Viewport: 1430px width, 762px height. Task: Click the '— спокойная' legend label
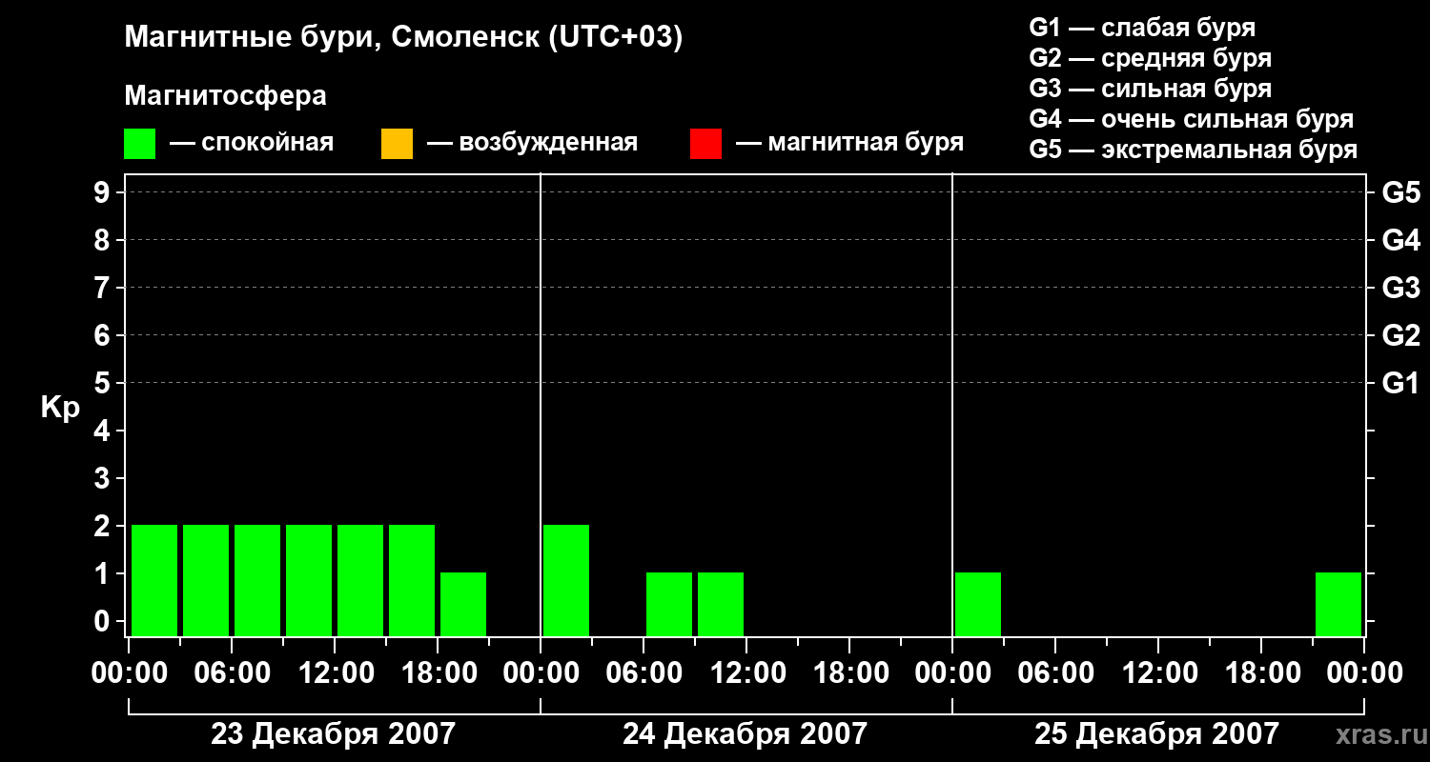click(252, 143)
